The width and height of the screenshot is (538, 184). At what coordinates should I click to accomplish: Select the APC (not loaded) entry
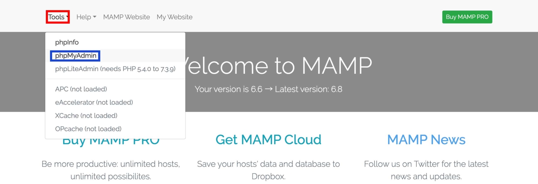pos(81,89)
